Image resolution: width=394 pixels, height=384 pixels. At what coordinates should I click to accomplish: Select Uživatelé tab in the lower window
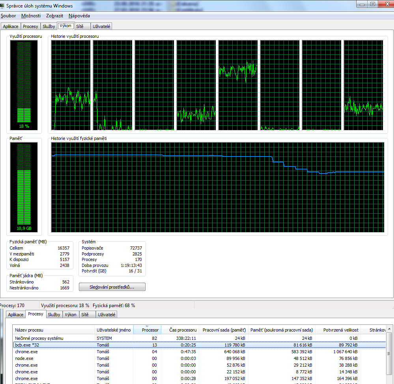coord(106,315)
